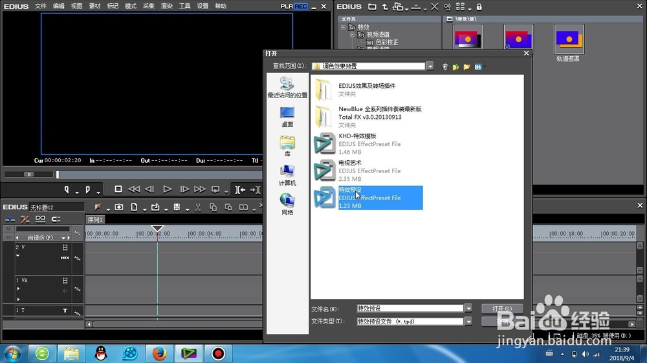Open the 编辑 menu
This screenshot has width=647, height=363.
(59, 6)
